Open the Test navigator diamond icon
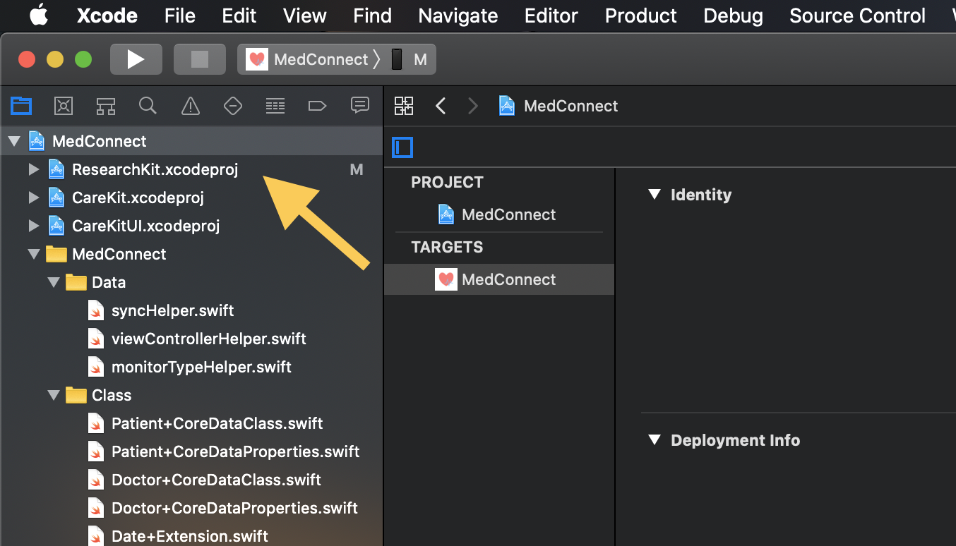The width and height of the screenshot is (956, 546). pyautogui.click(x=233, y=106)
